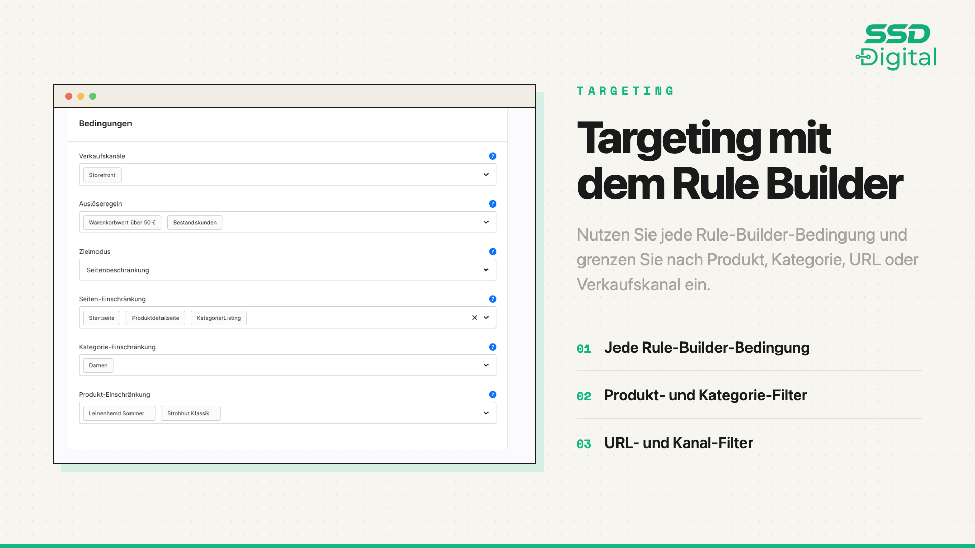Viewport: 975px width, 548px height.
Task: Click the yellow minimize window dot
Action: coord(81,96)
